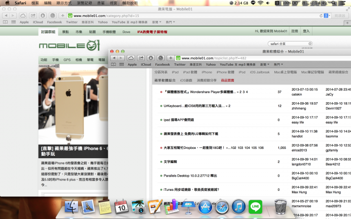351x219 pixels.
Task: Open Top Sites grid icon in back window
Action: (x=14, y=22)
